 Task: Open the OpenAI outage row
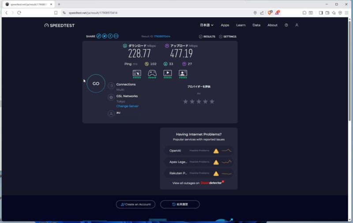(x=199, y=151)
